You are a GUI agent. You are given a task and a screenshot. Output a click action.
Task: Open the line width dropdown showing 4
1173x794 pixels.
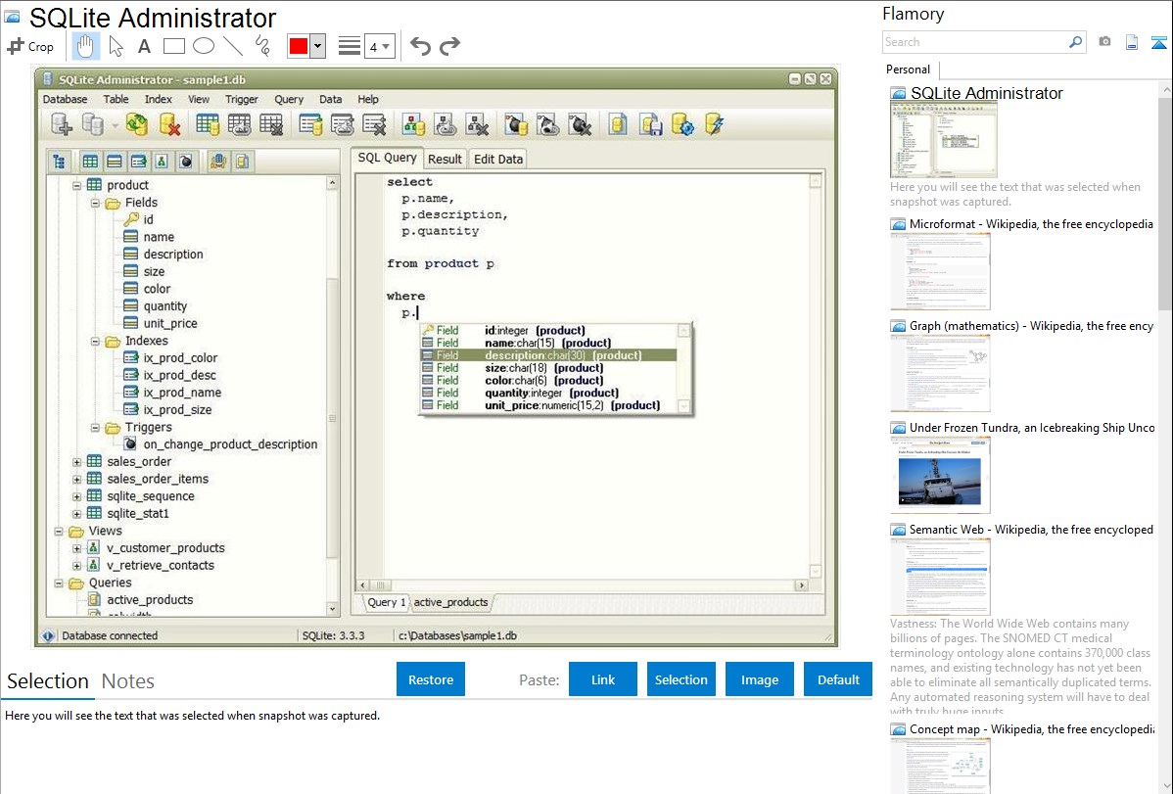(379, 46)
